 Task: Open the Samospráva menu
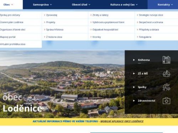point(42,5)
